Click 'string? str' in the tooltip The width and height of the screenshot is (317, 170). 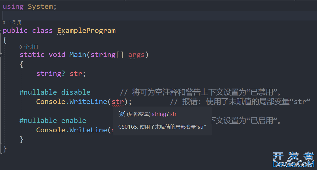[164, 114]
